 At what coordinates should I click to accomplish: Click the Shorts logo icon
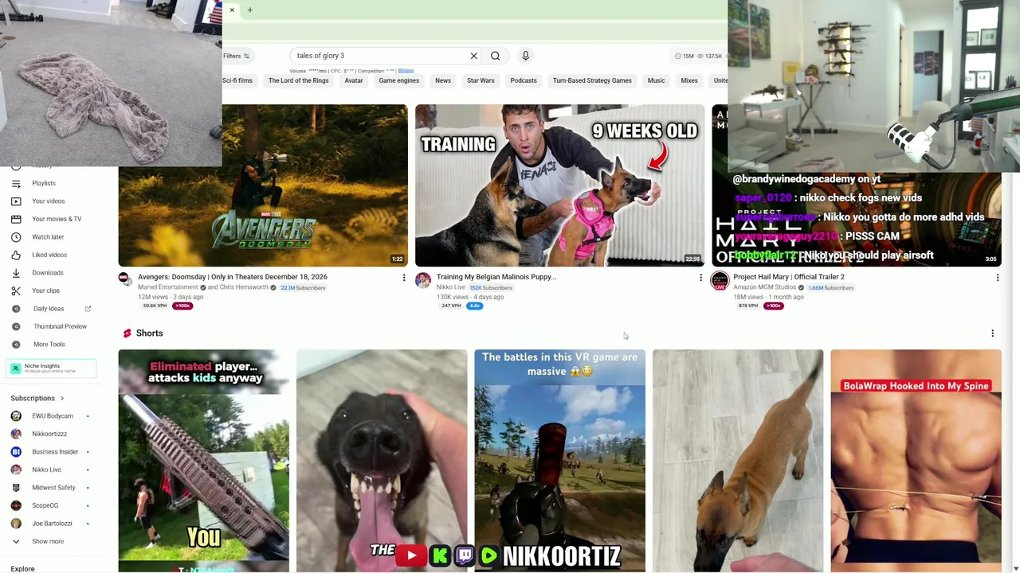point(127,333)
